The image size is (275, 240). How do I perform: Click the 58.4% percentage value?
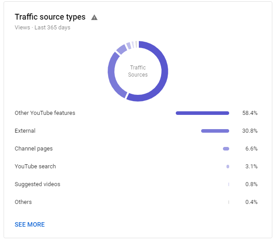250,113
